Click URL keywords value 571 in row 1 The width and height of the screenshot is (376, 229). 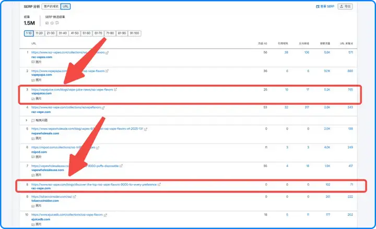tap(350, 52)
